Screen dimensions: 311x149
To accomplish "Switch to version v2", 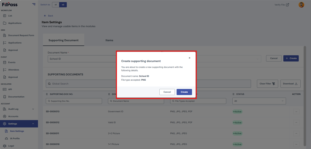I will click(63, 5).
